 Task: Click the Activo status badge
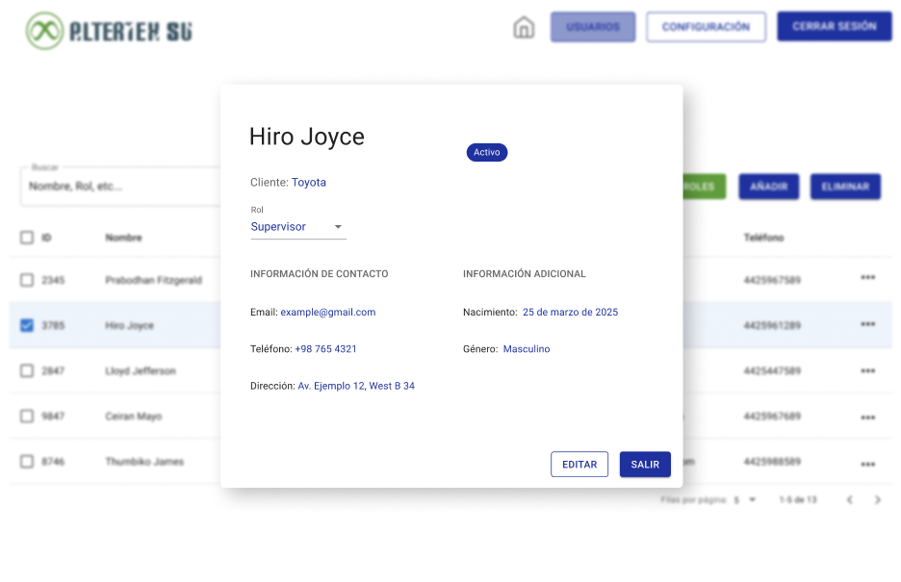tap(487, 152)
